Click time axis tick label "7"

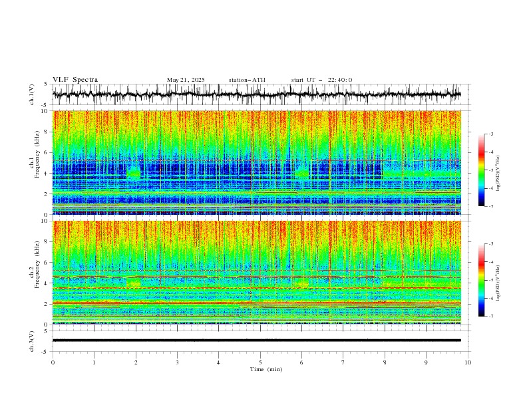(343, 362)
